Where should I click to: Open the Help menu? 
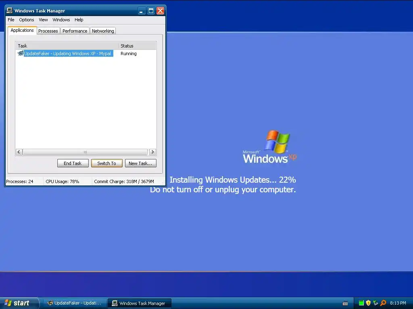pos(79,20)
